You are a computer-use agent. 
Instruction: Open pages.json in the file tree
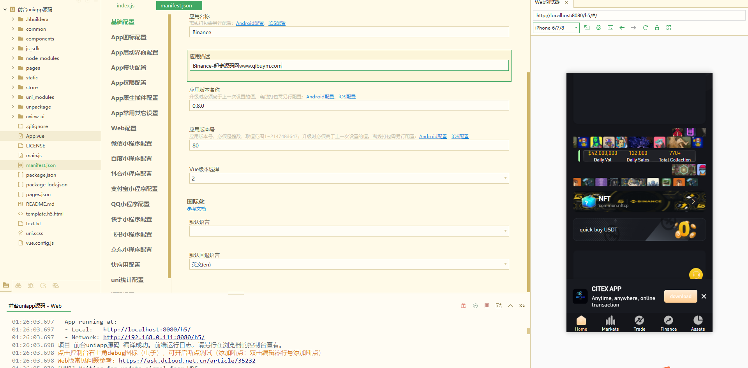38,195
